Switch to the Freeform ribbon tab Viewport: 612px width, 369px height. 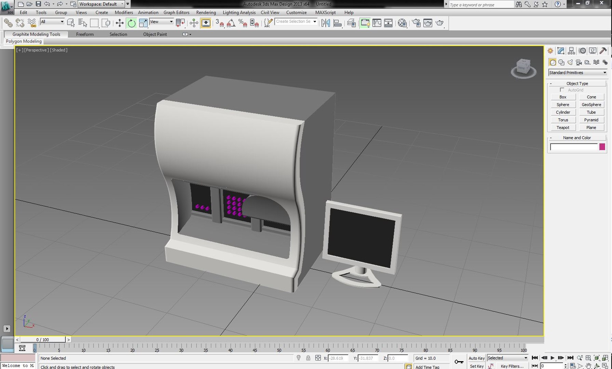85,34
